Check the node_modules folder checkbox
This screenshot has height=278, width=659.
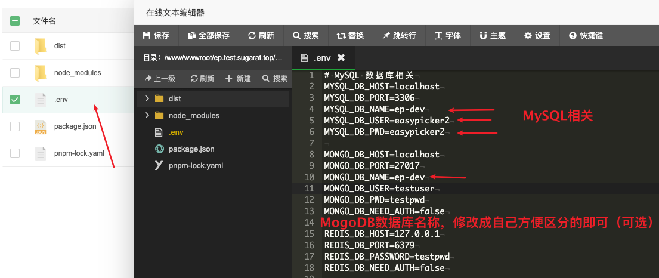click(15, 73)
